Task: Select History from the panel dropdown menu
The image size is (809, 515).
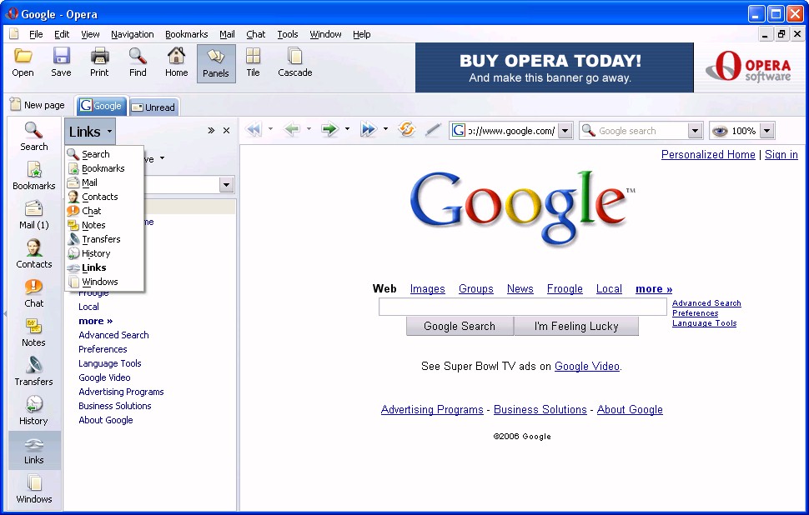Action: click(96, 253)
